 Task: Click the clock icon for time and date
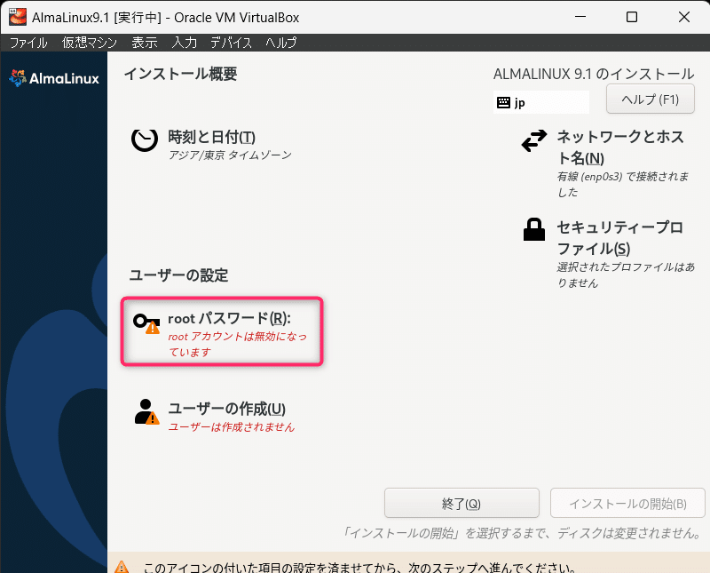pos(145,139)
